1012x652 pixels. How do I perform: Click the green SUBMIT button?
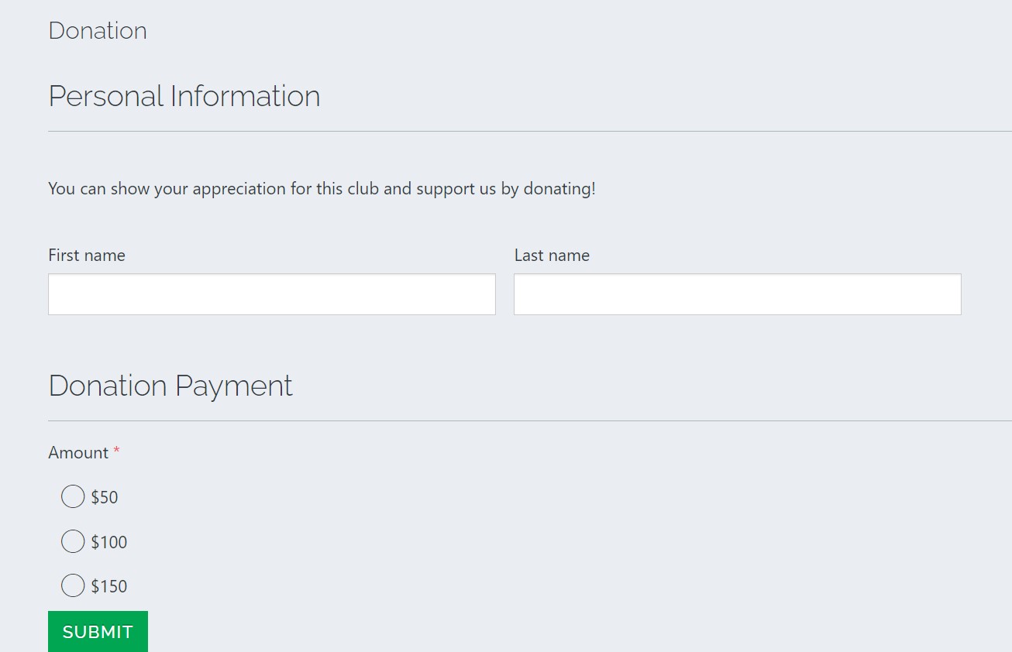pyautogui.click(x=98, y=632)
